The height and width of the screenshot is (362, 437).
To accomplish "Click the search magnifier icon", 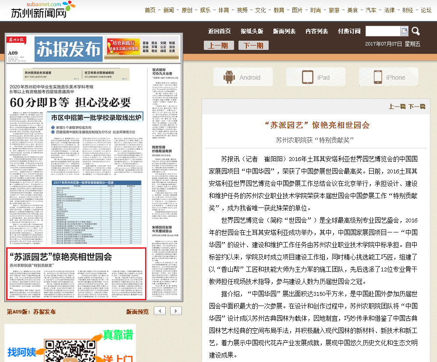I will (416, 31).
